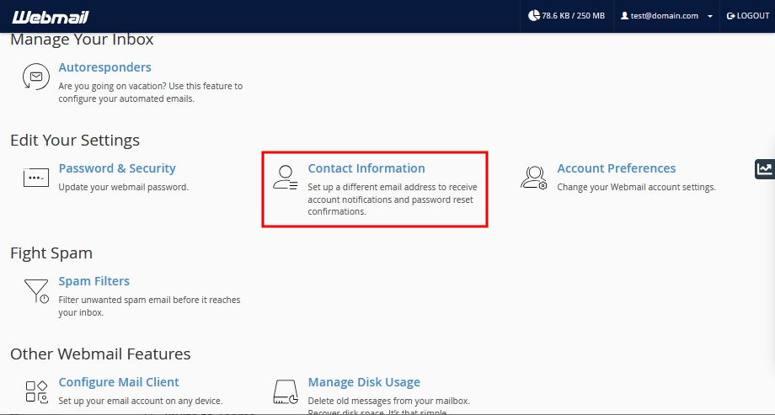The image size is (775, 415).
Task: Open the statistics chart side panel icon
Action: click(764, 168)
